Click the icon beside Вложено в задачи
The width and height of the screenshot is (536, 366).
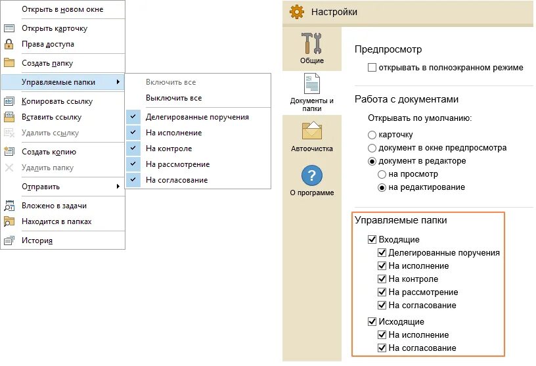coord(9,206)
